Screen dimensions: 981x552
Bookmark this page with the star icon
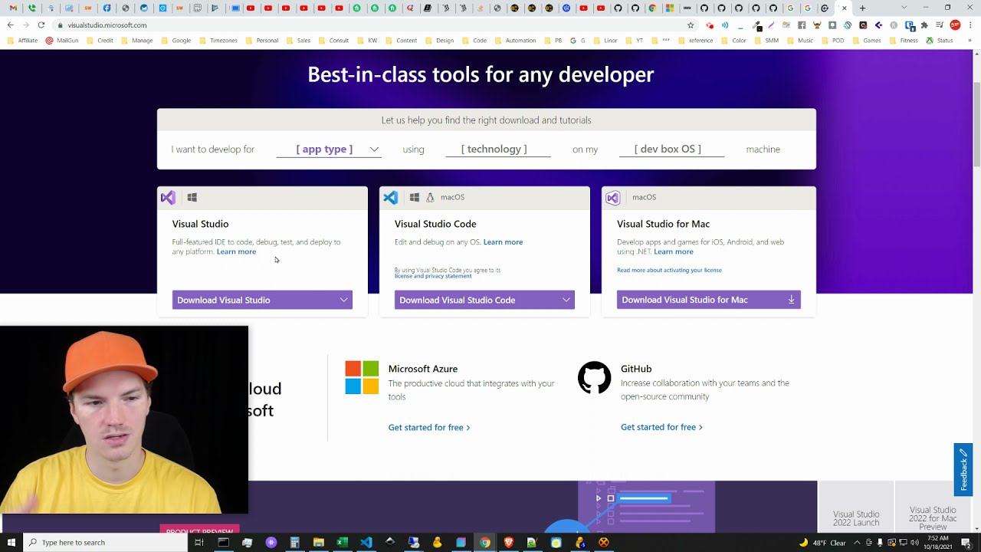coord(691,25)
